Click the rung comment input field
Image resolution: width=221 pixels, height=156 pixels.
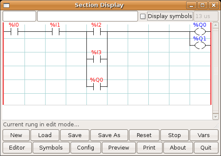87,16
